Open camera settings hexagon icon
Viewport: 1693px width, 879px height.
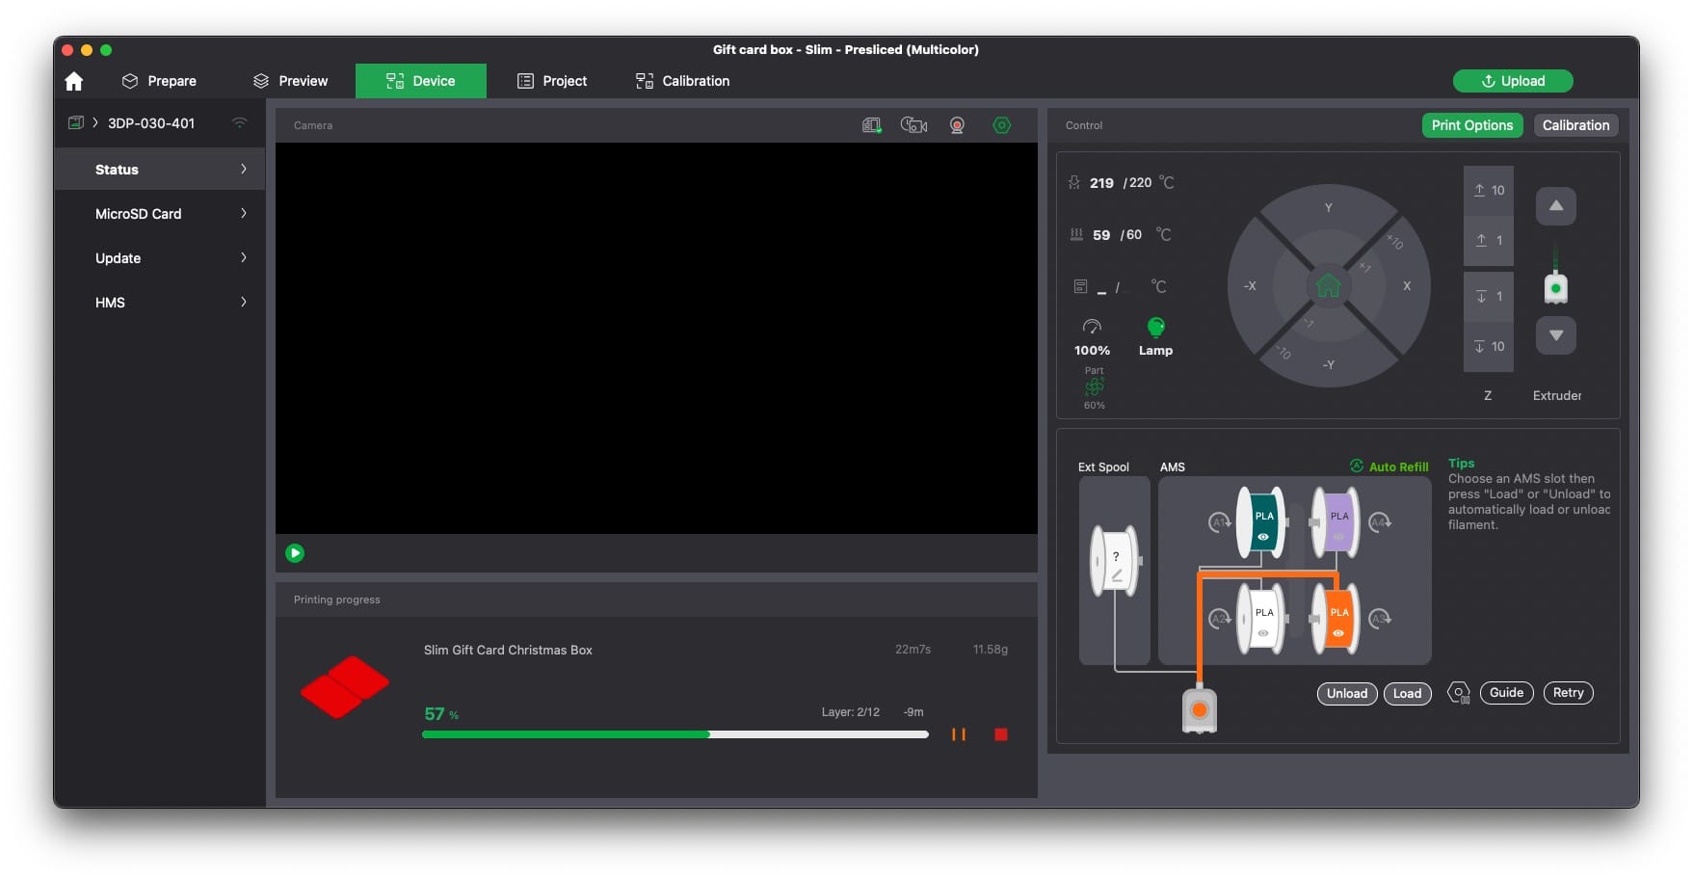click(1001, 125)
